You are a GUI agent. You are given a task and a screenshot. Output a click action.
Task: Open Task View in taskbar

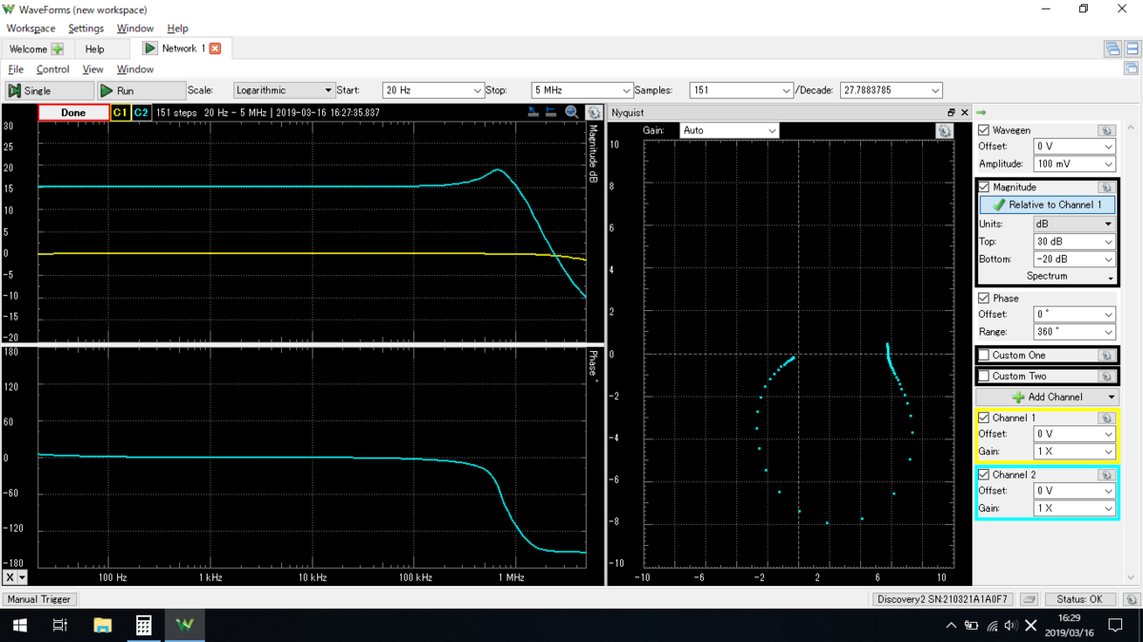[x=60, y=625]
